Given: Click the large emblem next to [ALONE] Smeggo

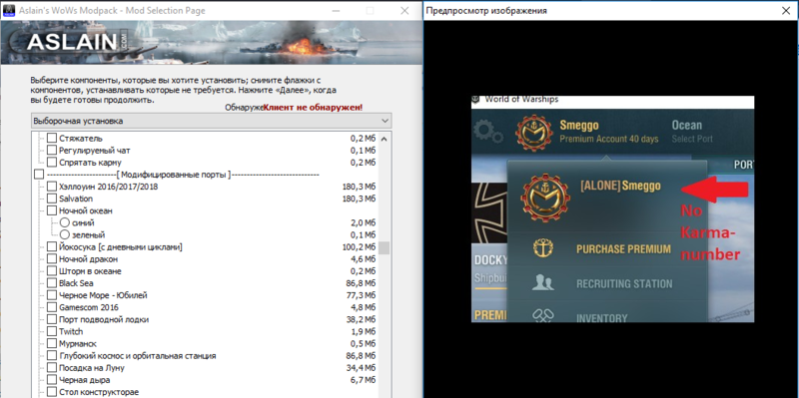Looking at the screenshot, I should 543,198.
